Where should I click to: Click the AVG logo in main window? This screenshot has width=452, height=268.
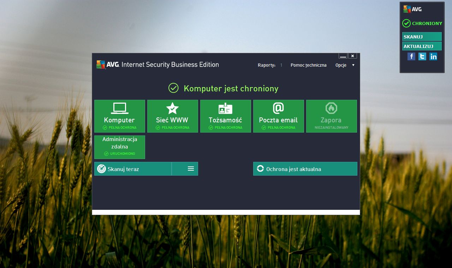108,65
